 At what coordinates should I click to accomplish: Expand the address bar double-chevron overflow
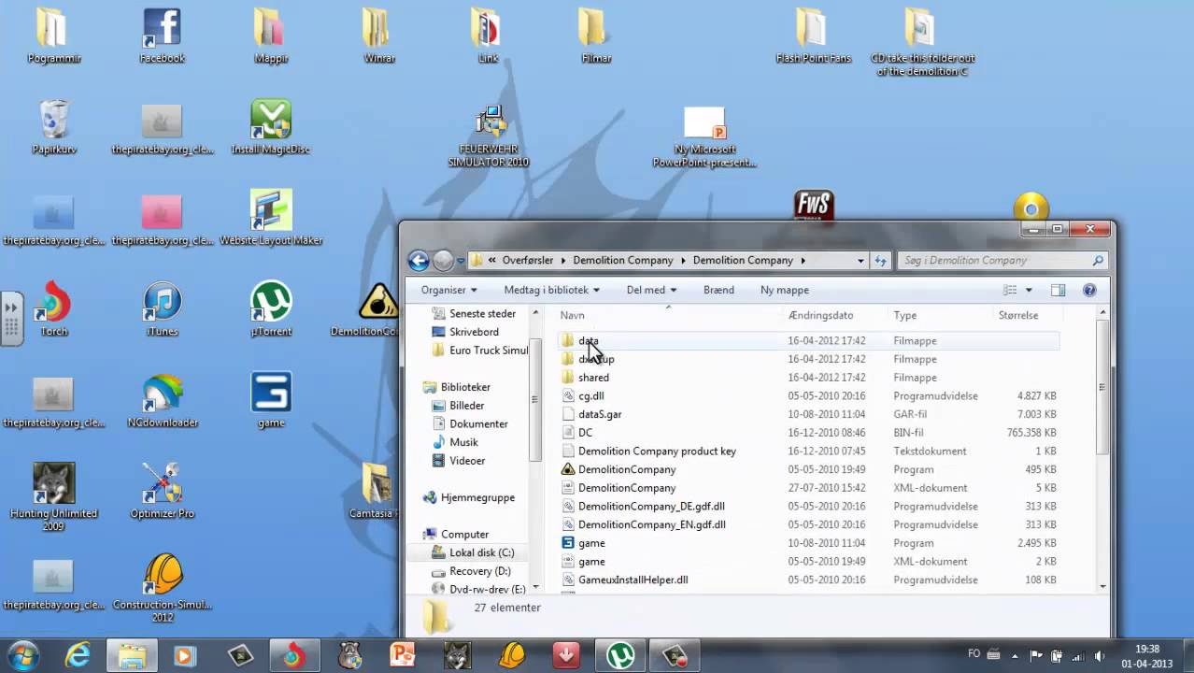pyautogui.click(x=492, y=261)
